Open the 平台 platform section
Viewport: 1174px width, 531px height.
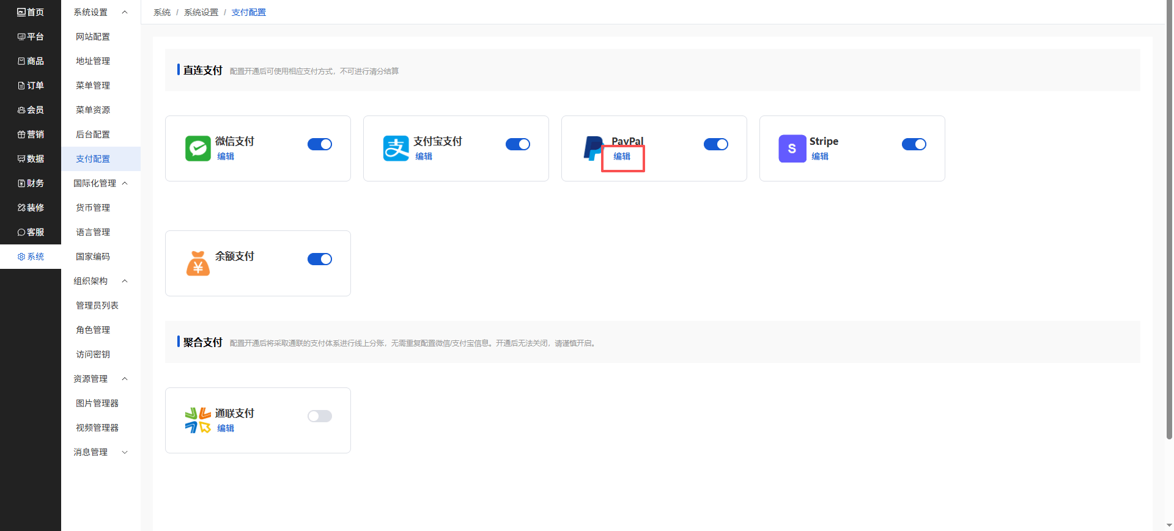click(31, 37)
